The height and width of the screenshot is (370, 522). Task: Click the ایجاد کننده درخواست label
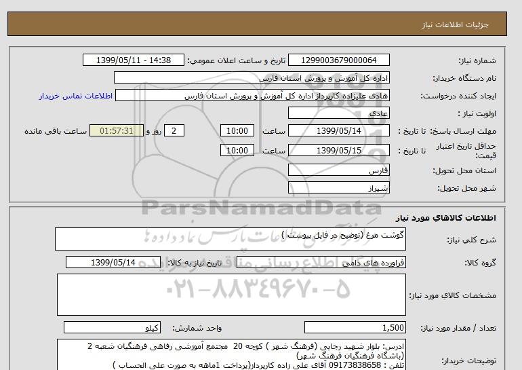tap(458, 96)
